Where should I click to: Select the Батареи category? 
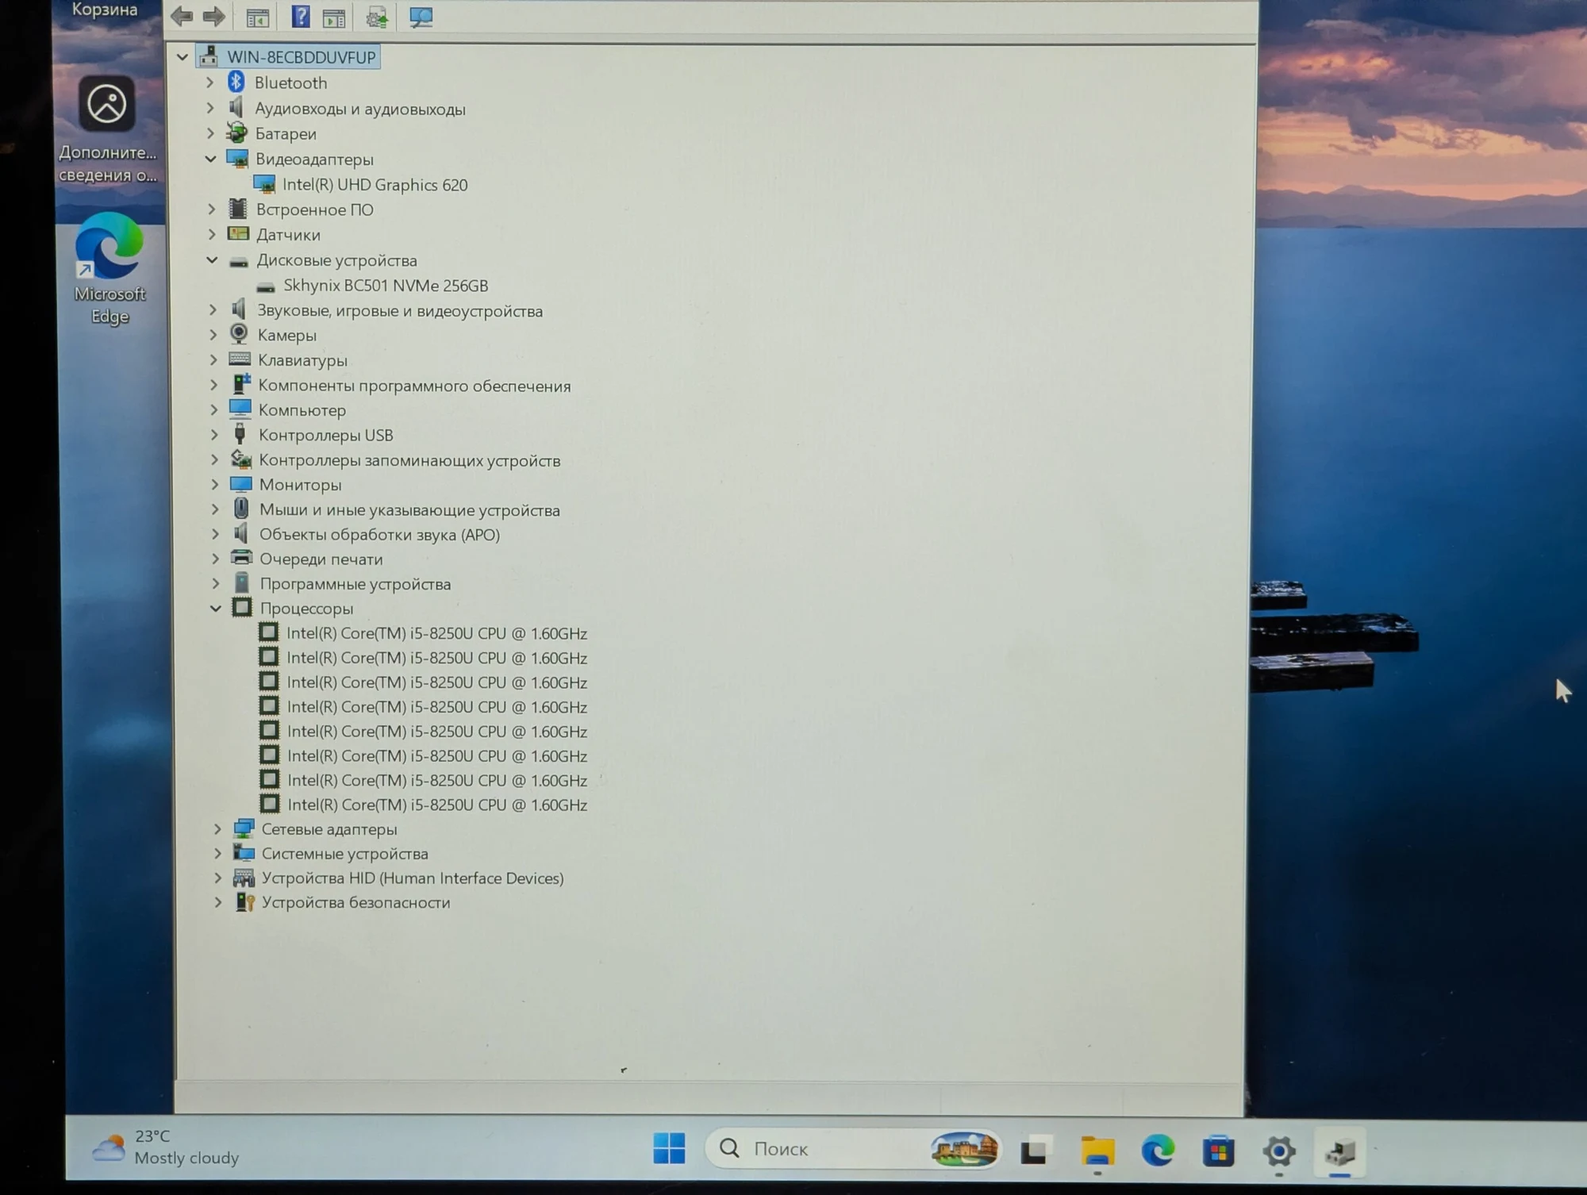286,134
